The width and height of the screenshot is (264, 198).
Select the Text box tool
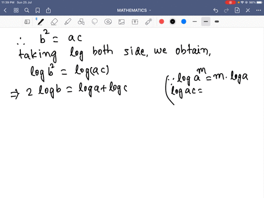tap(135, 22)
